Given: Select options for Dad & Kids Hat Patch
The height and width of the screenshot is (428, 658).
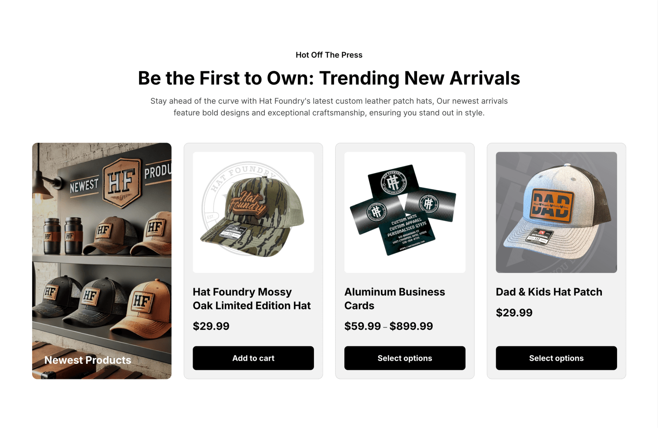Looking at the screenshot, I should (x=556, y=358).
